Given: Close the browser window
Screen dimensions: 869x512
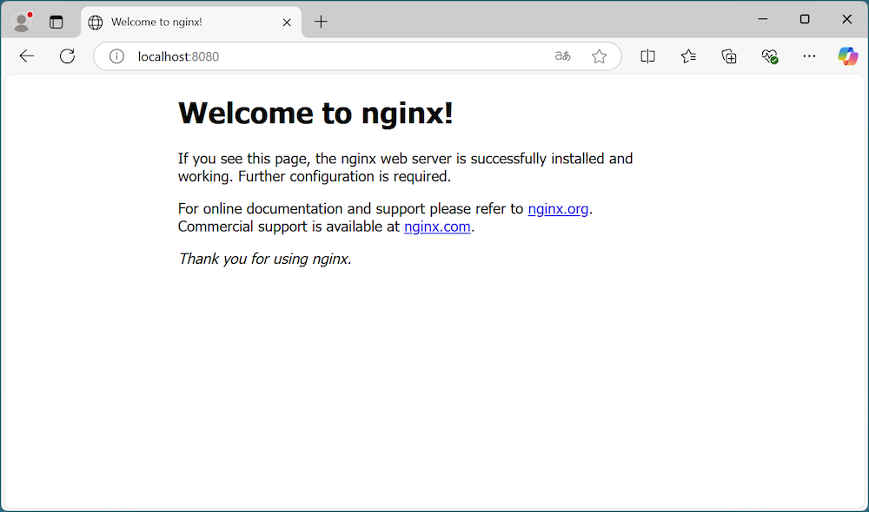Looking at the screenshot, I should pos(846,19).
